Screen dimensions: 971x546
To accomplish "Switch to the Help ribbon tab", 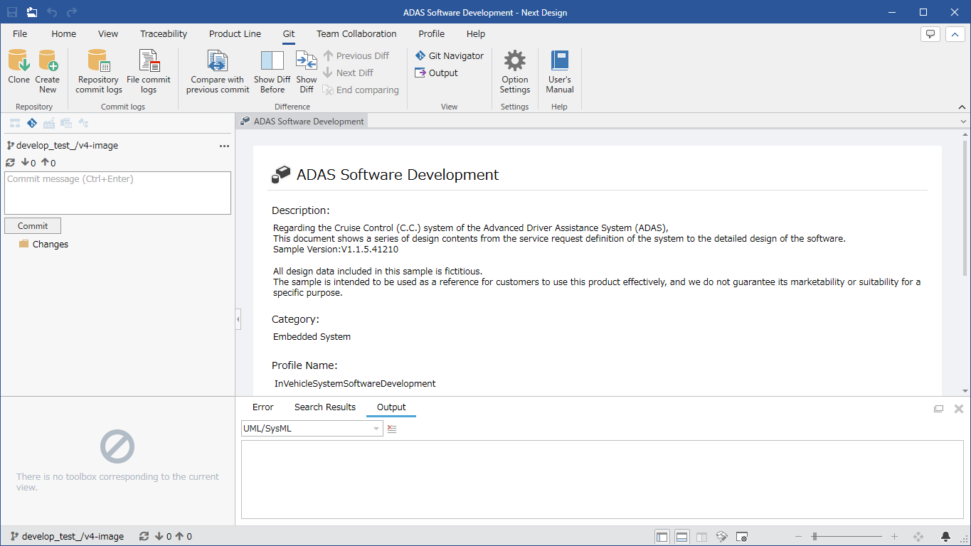I will 476,33.
